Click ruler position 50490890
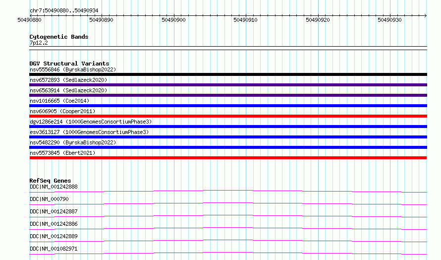The image size is (441, 260). pyautogui.click(x=101, y=20)
